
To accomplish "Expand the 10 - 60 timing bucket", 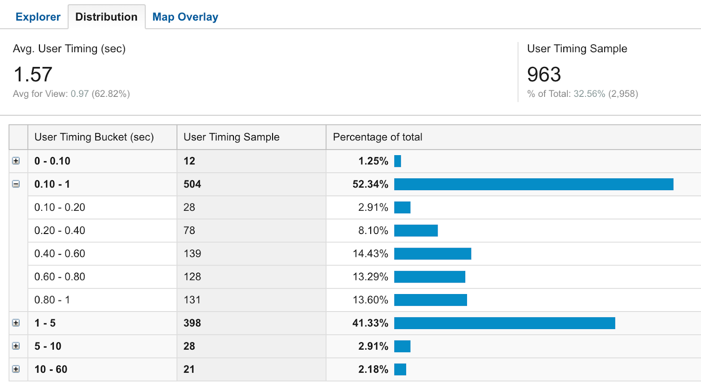I will 16,369.
